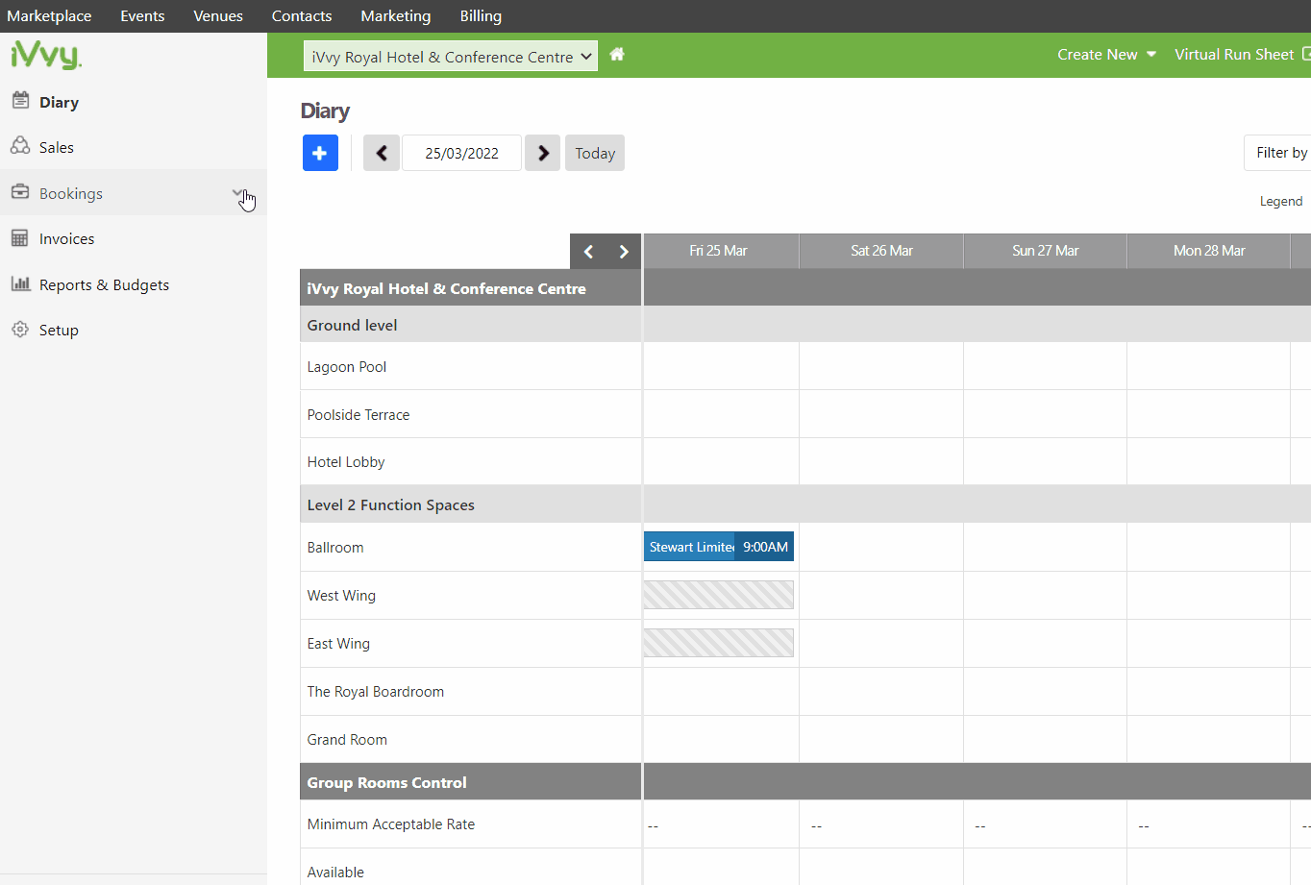This screenshot has width=1311, height=885.
Task: Expand the Create New dropdown
Action: tap(1106, 55)
